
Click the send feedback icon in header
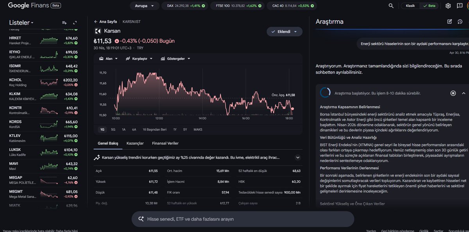pos(459,6)
